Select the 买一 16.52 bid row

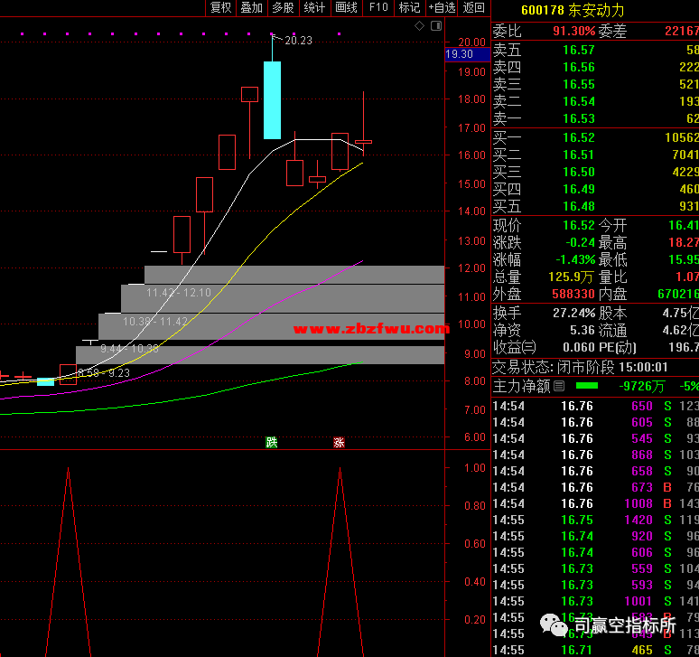coord(595,137)
